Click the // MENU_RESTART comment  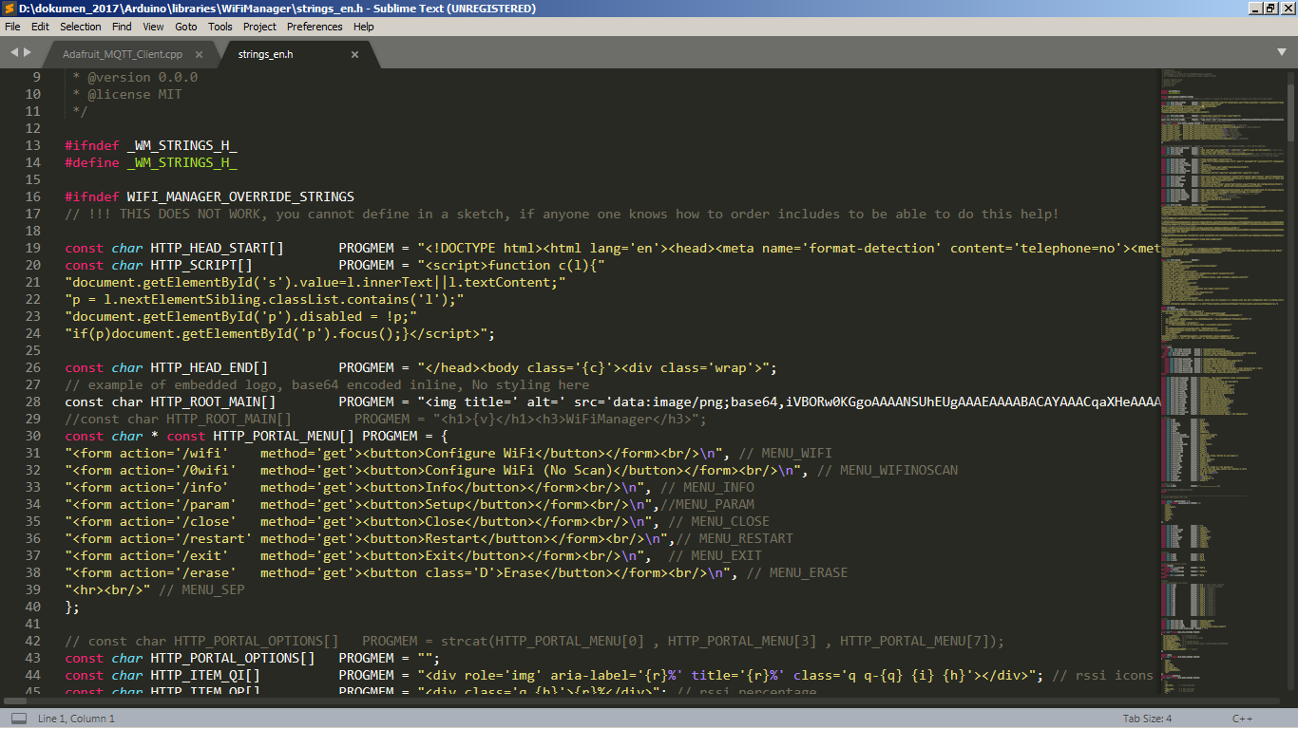pyautogui.click(x=734, y=538)
